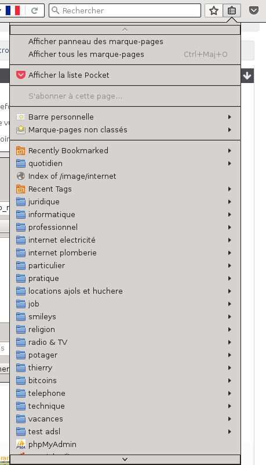Click the downloads arrow icon
This screenshot has width=266, height=465.
click(x=247, y=76)
